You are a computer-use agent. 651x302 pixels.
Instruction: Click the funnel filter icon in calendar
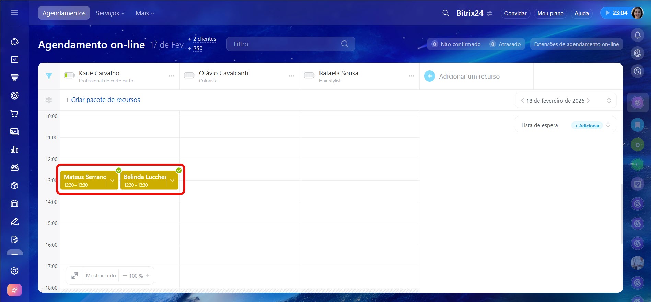(x=49, y=76)
